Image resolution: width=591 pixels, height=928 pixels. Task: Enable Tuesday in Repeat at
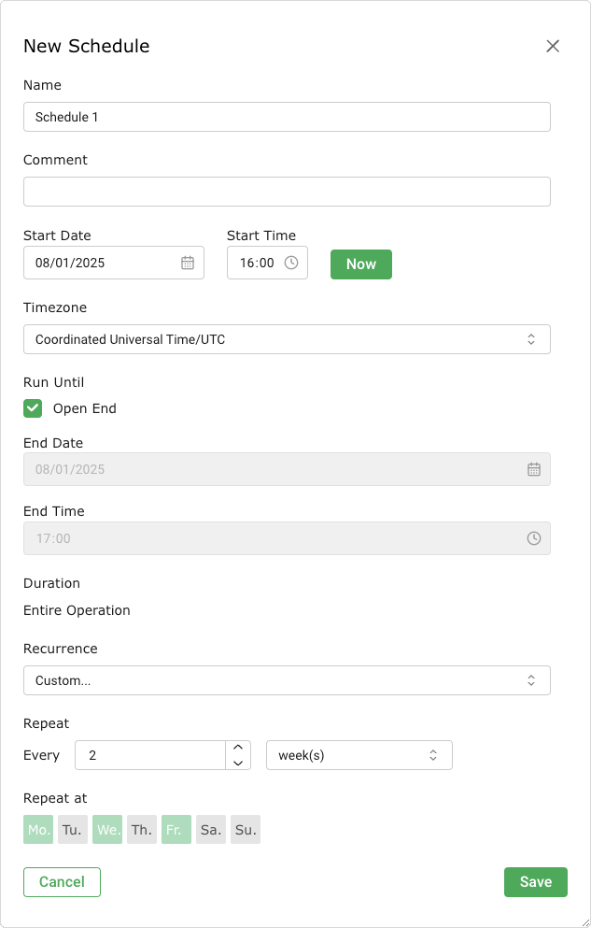pos(73,830)
